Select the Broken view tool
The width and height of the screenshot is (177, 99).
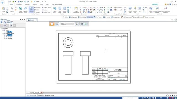tap(37, 12)
